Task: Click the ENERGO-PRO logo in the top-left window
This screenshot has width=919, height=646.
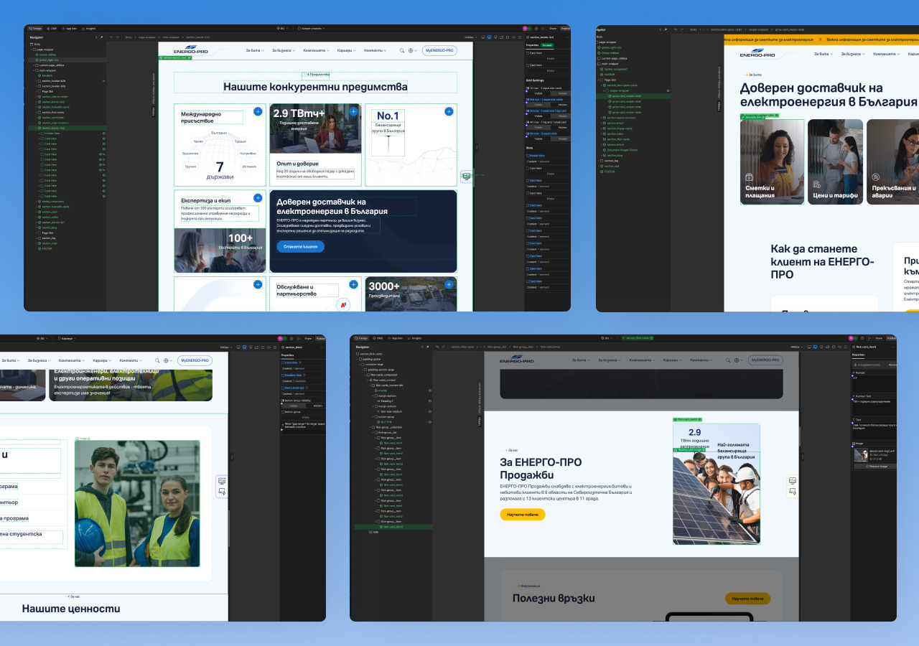Action: 191,50
